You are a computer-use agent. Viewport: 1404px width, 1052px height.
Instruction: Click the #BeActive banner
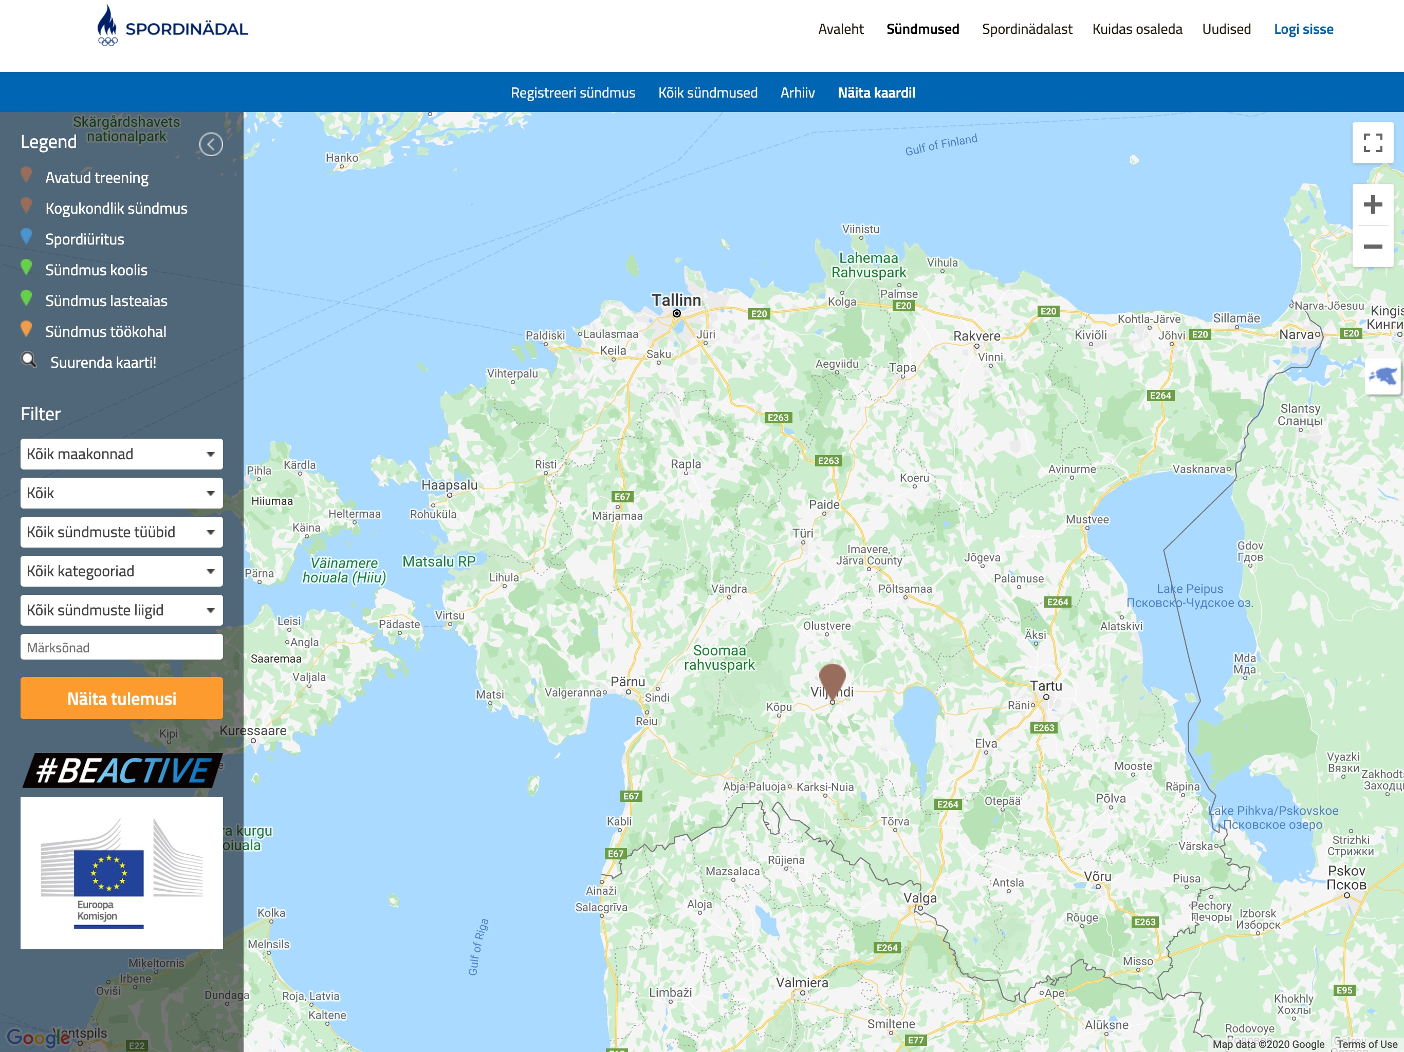coord(122,771)
